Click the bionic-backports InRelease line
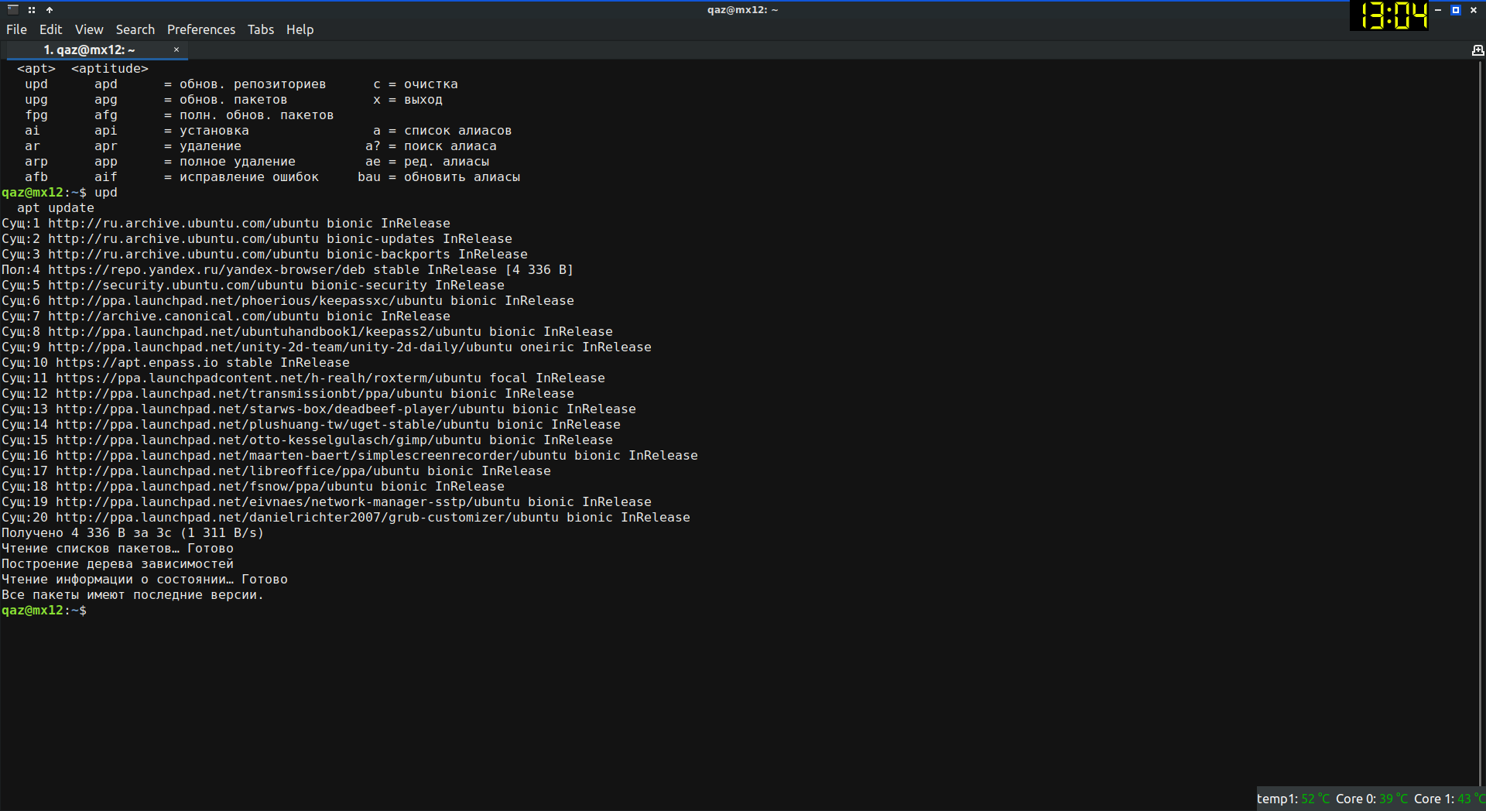 point(265,254)
